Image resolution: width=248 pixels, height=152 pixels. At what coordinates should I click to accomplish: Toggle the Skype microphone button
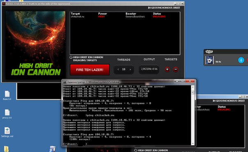pos(241,60)
